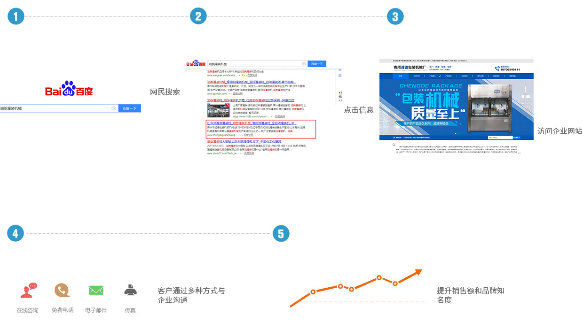Screen dimensions: 583x330
Task: Select the step 3 number circle
Action: 395,17
